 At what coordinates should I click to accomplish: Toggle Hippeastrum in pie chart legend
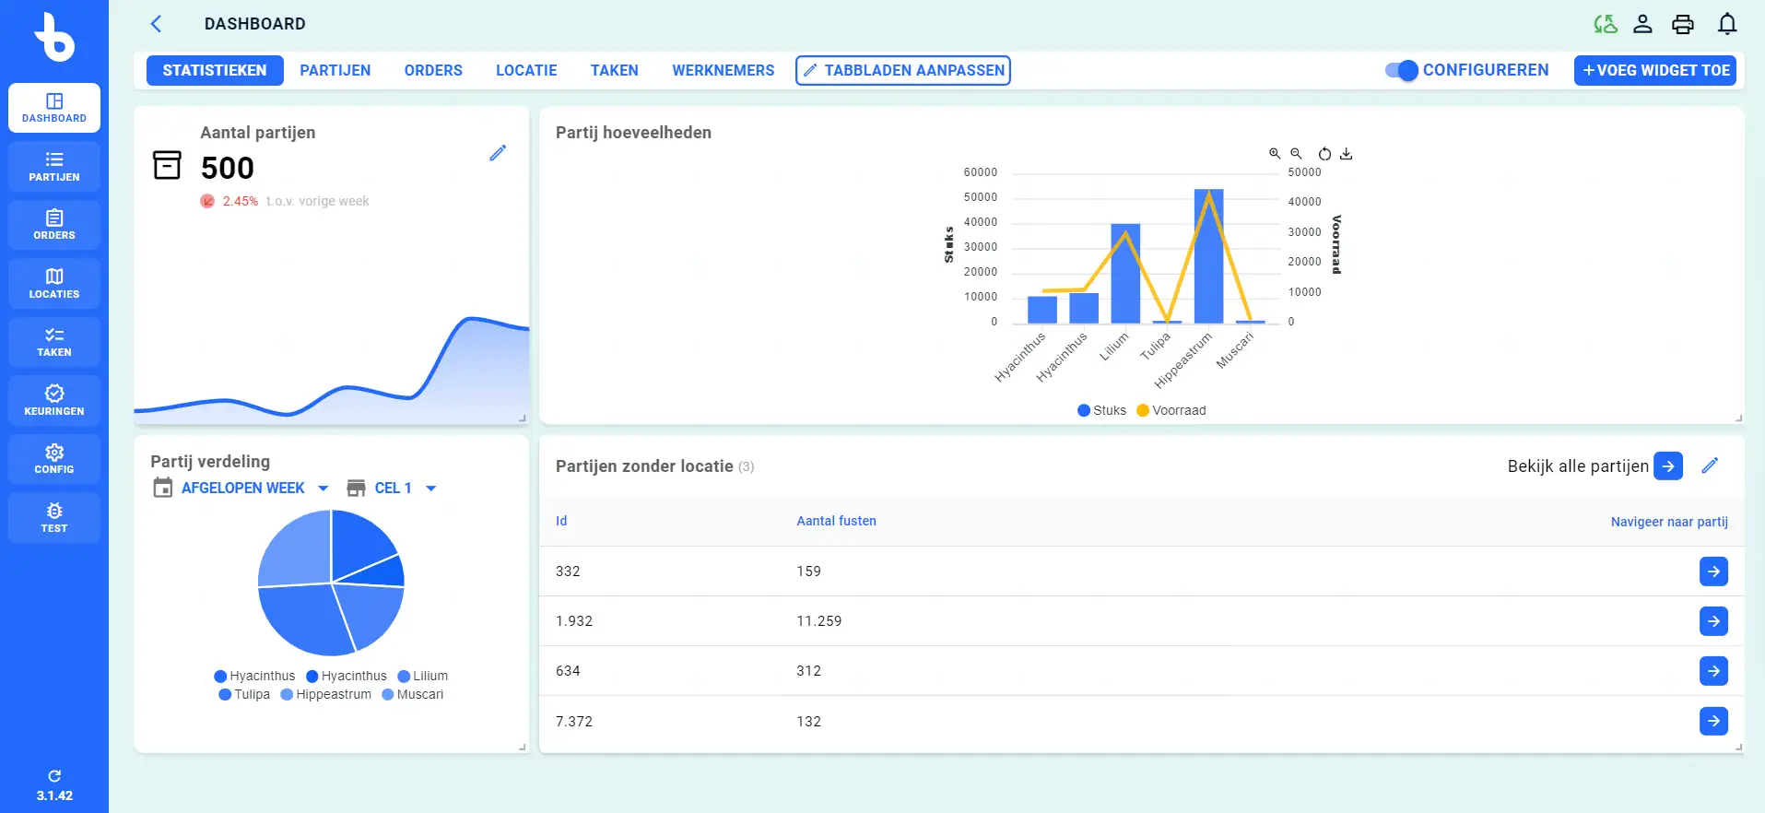click(x=326, y=694)
